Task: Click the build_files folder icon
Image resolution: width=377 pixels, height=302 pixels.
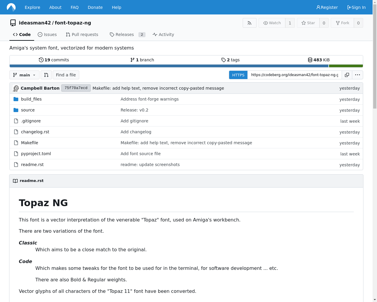Action: 16,99
